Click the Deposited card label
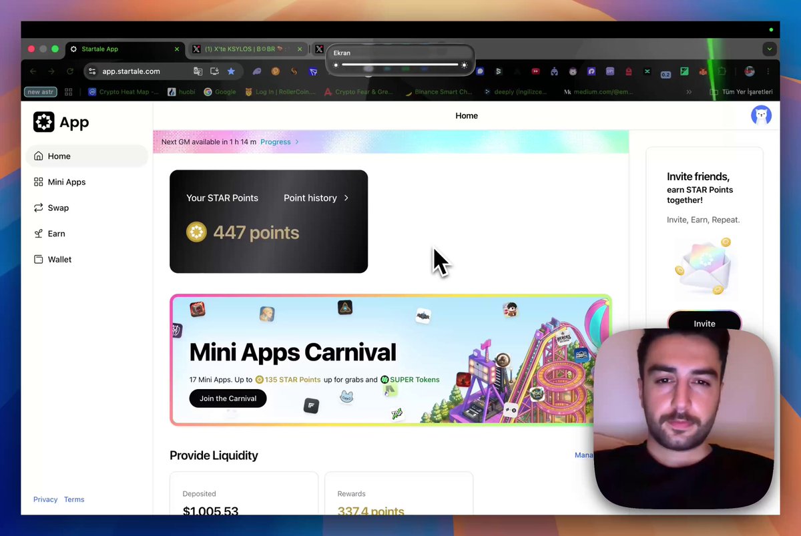This screenshot has width=801, height=536. tap(200, 494)
